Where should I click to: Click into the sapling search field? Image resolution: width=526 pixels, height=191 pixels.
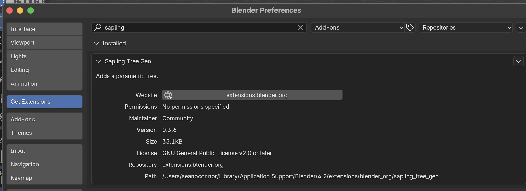coord(199,27)
